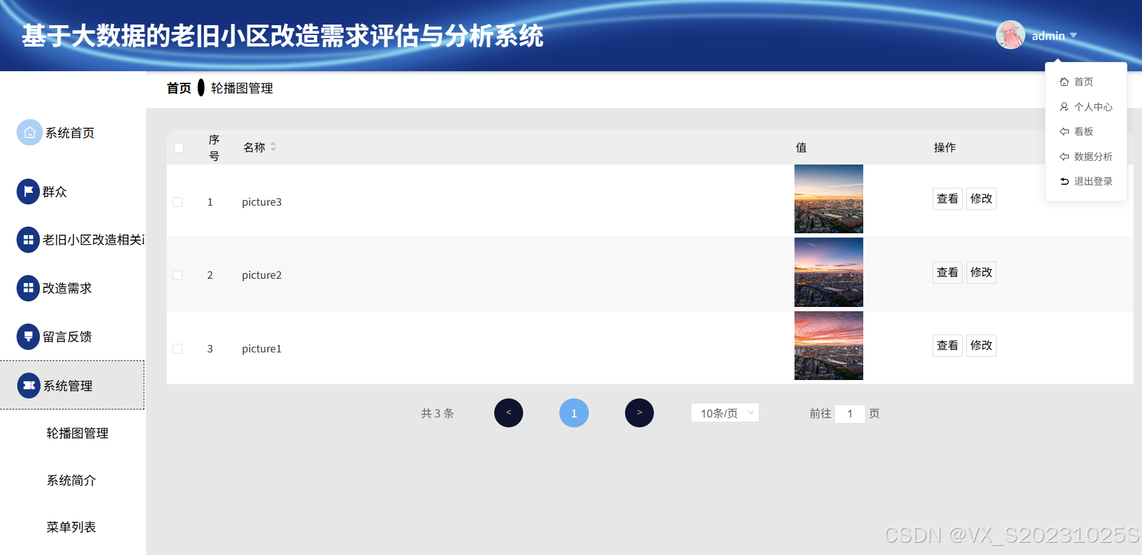Viewport: 1142px width, 555px height.
Task: Select 轮播图管理 submenu item
Action: (77, 433)
